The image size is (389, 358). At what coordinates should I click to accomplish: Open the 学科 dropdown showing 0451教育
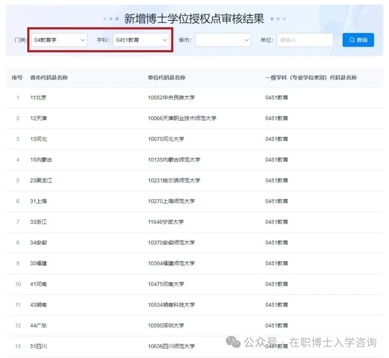(141, 40)
